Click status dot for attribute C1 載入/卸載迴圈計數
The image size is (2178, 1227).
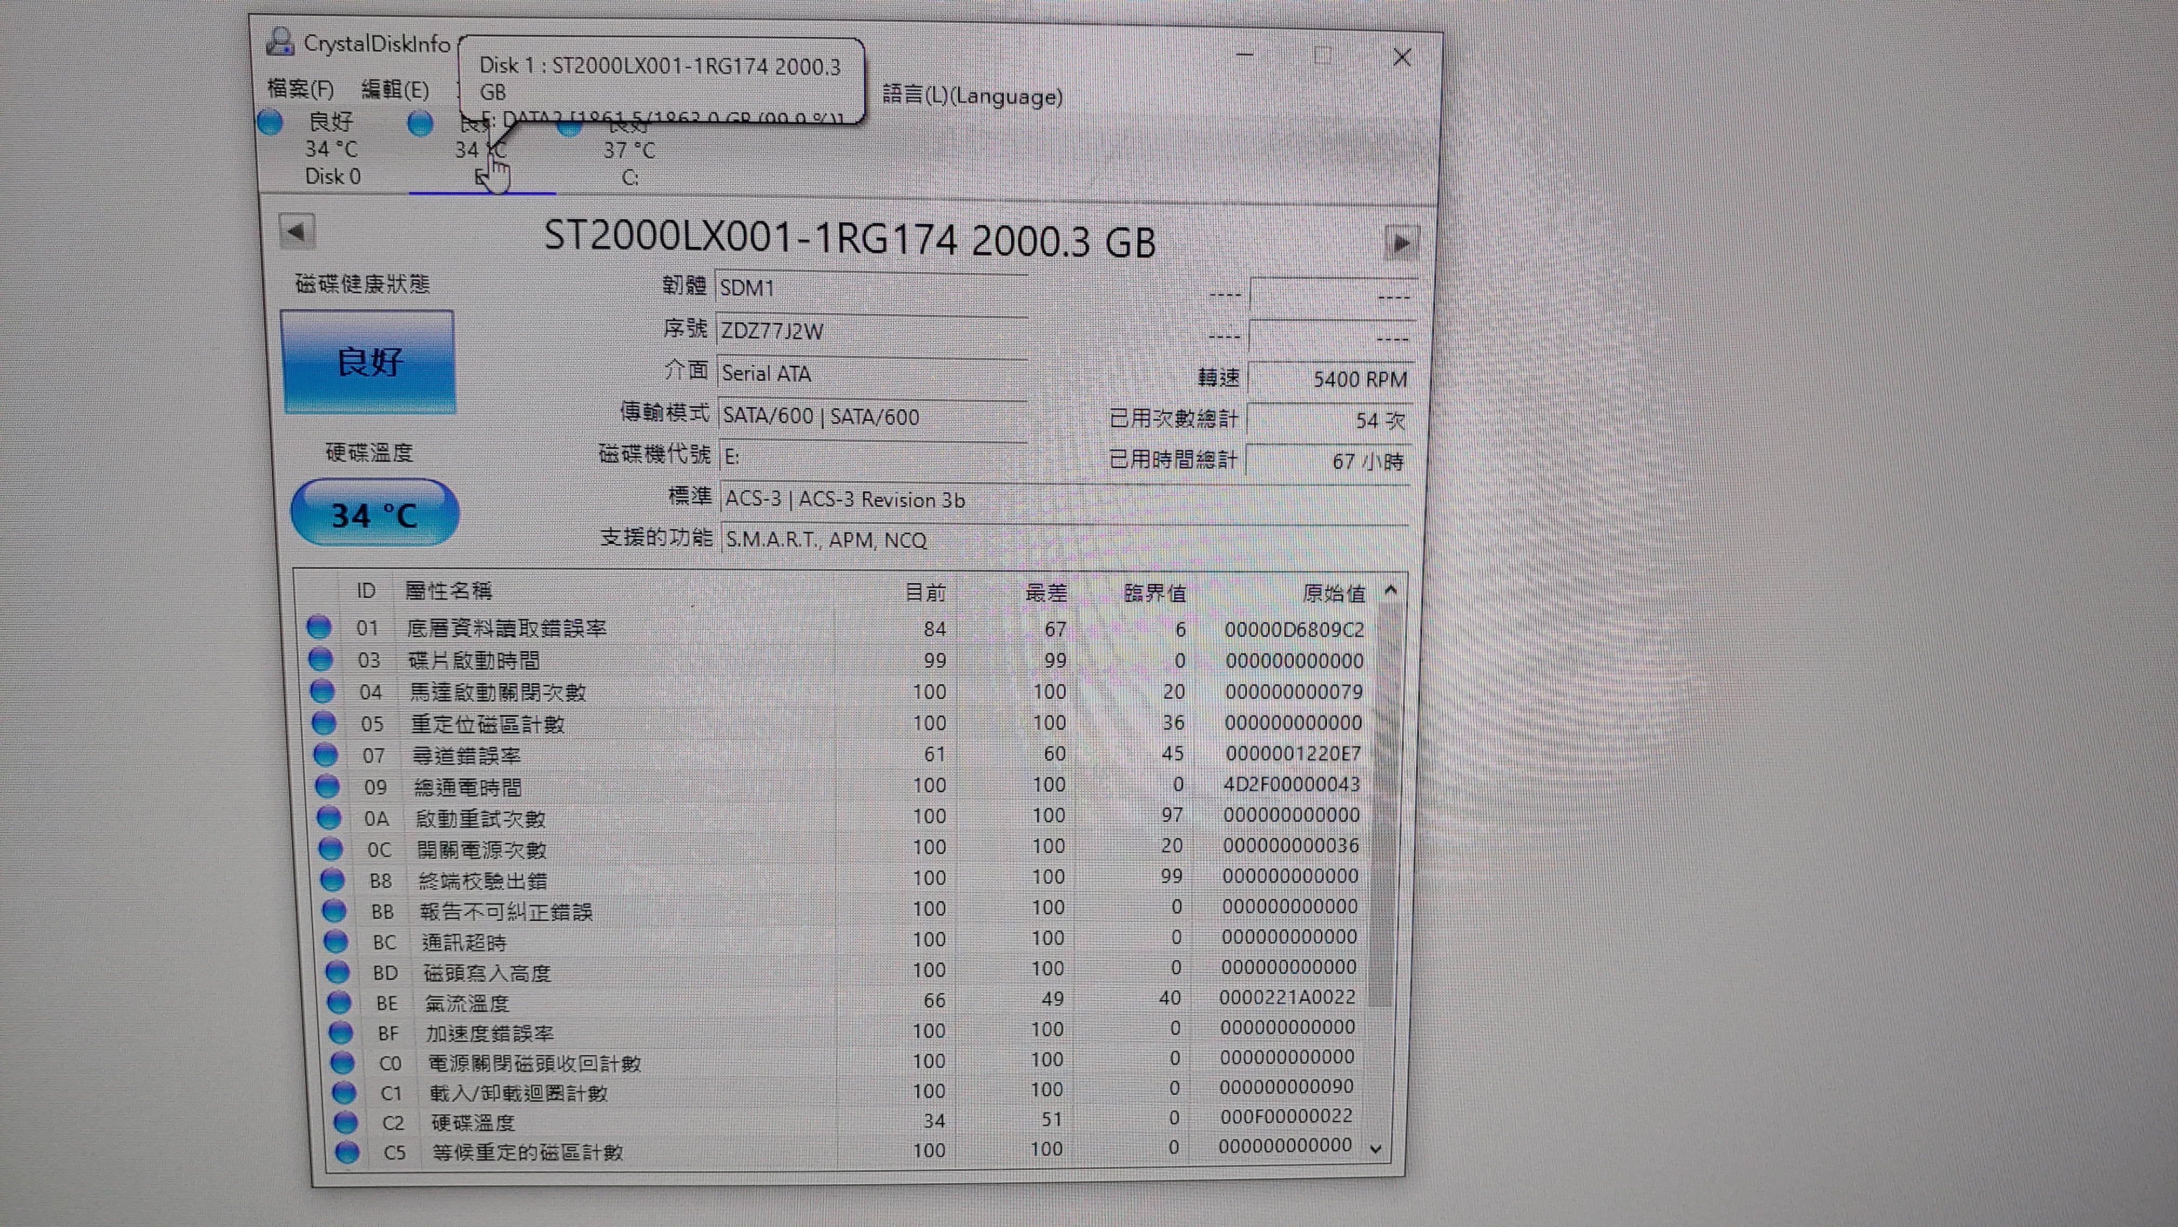344,1093
